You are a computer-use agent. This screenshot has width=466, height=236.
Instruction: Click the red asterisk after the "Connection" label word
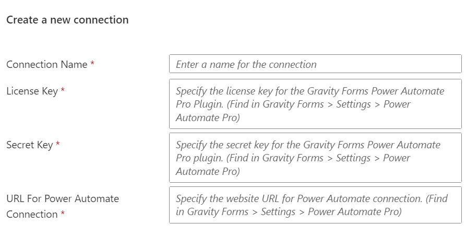click(x=63, y=213)
